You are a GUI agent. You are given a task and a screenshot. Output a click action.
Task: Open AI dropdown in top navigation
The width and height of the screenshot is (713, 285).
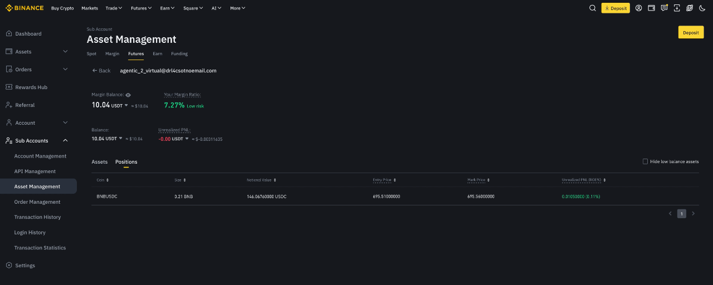[x=216, y=8]
